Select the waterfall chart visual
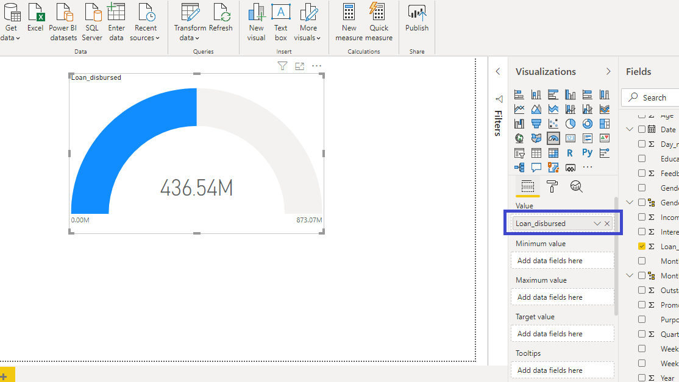This screenshot has width=679, height=382. point(519,124)
